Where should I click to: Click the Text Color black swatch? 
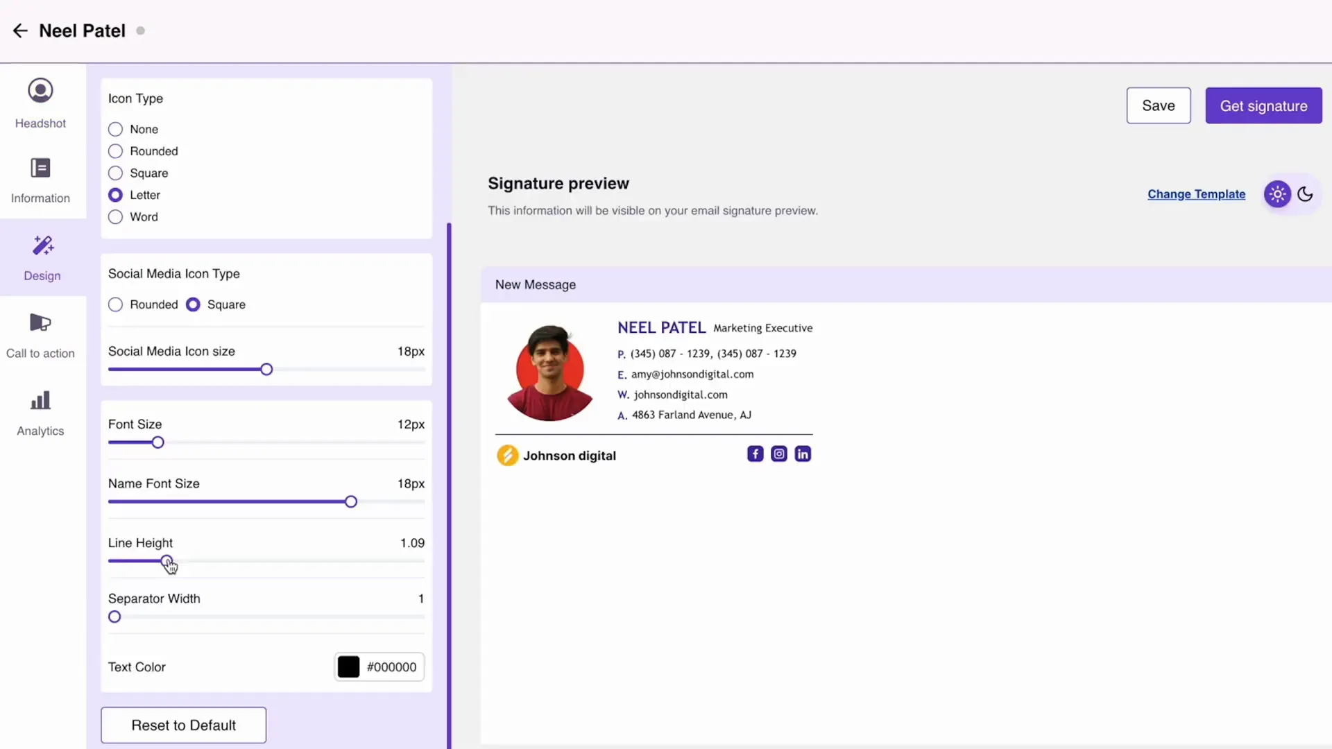click(x=348, y=666)
